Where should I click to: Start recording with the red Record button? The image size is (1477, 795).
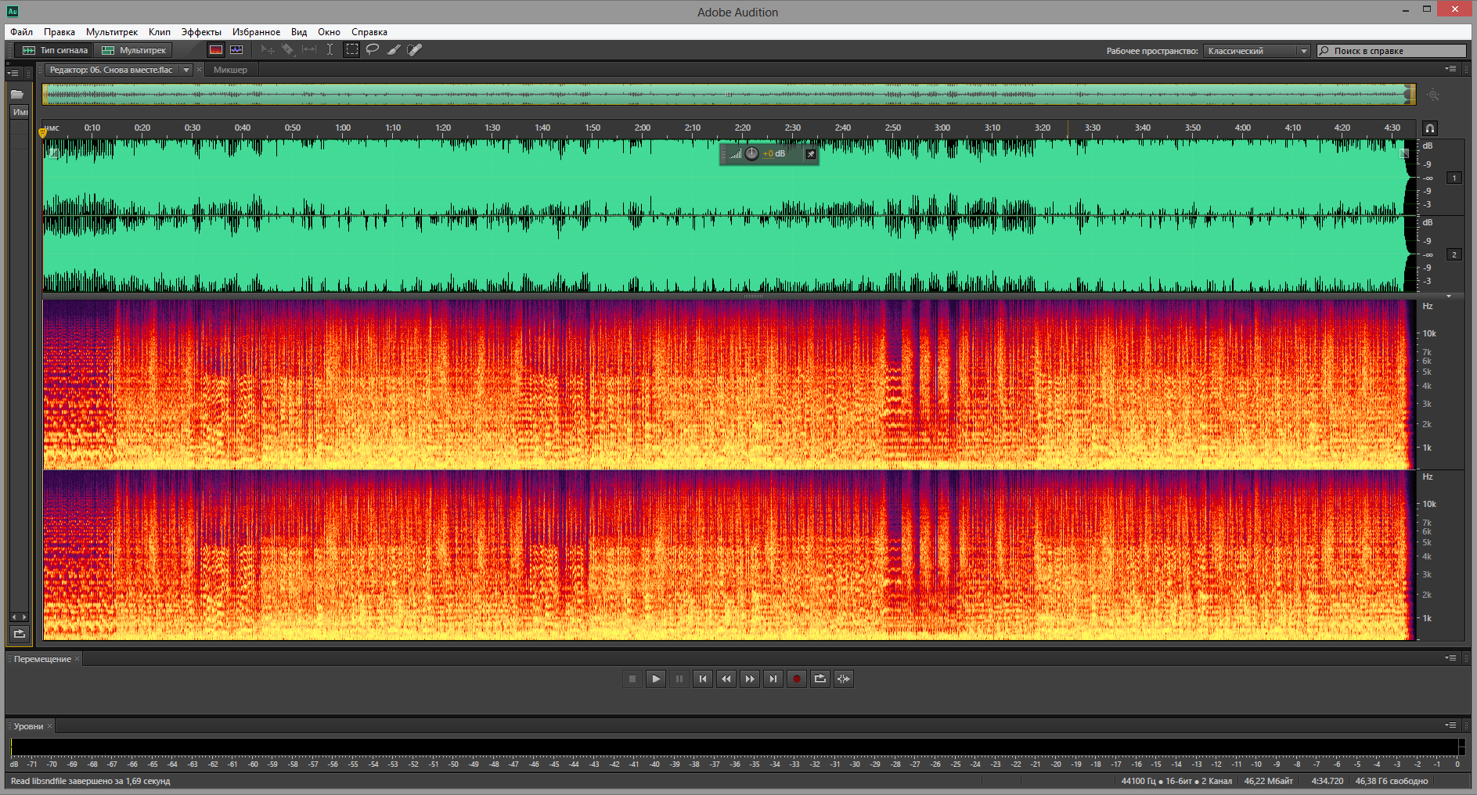tap(796, 678)
